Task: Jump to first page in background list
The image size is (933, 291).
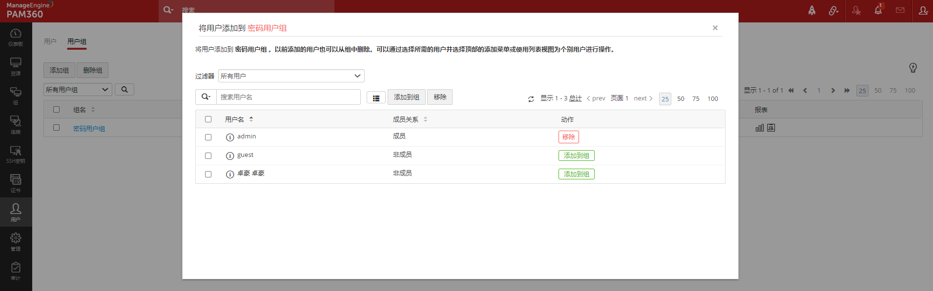Action: pos(791,91)
